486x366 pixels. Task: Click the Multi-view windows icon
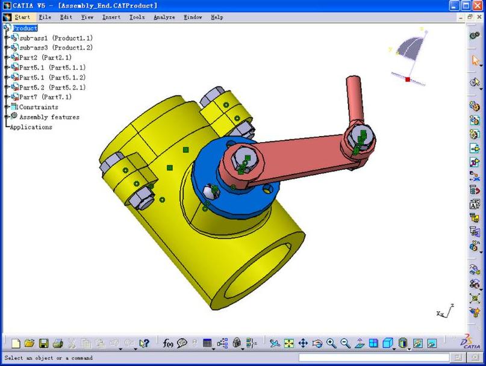pyautogui.click(x=373, y=343)
